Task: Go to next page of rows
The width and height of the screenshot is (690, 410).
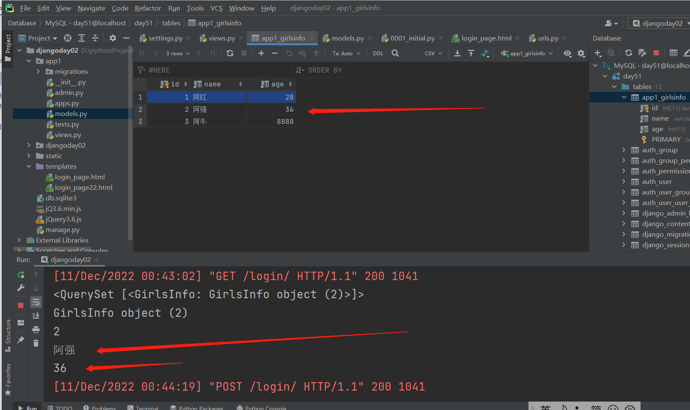Action: pos(199,53)
